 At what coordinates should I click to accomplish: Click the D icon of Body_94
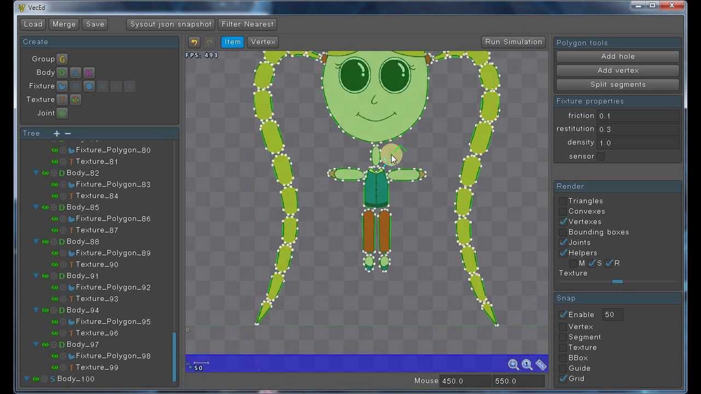pyautogui.click(x=62, y=310)
